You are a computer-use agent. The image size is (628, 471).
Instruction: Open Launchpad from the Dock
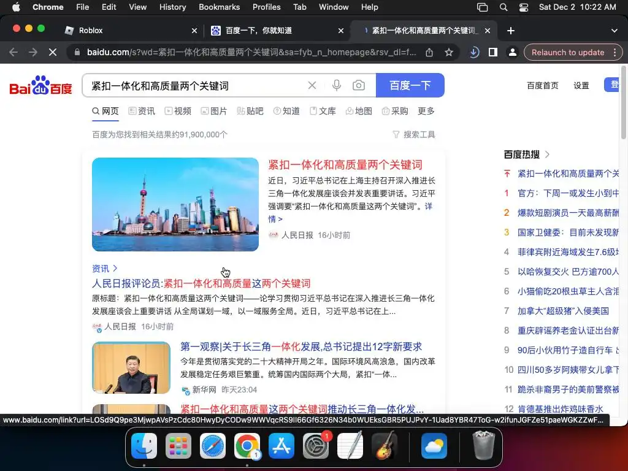(x=178, y=446)
